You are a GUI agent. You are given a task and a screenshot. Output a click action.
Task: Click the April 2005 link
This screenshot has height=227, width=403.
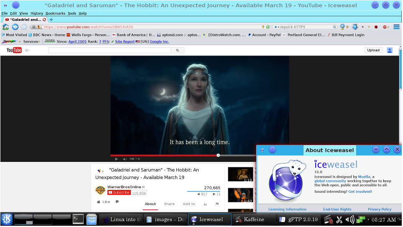click(x=77, y=42)
